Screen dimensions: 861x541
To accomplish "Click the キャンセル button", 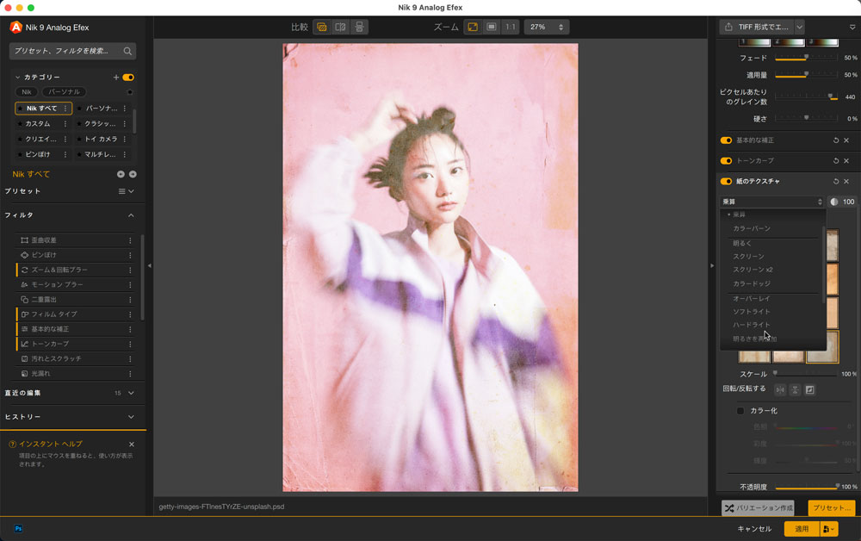I will pos(754,528).
